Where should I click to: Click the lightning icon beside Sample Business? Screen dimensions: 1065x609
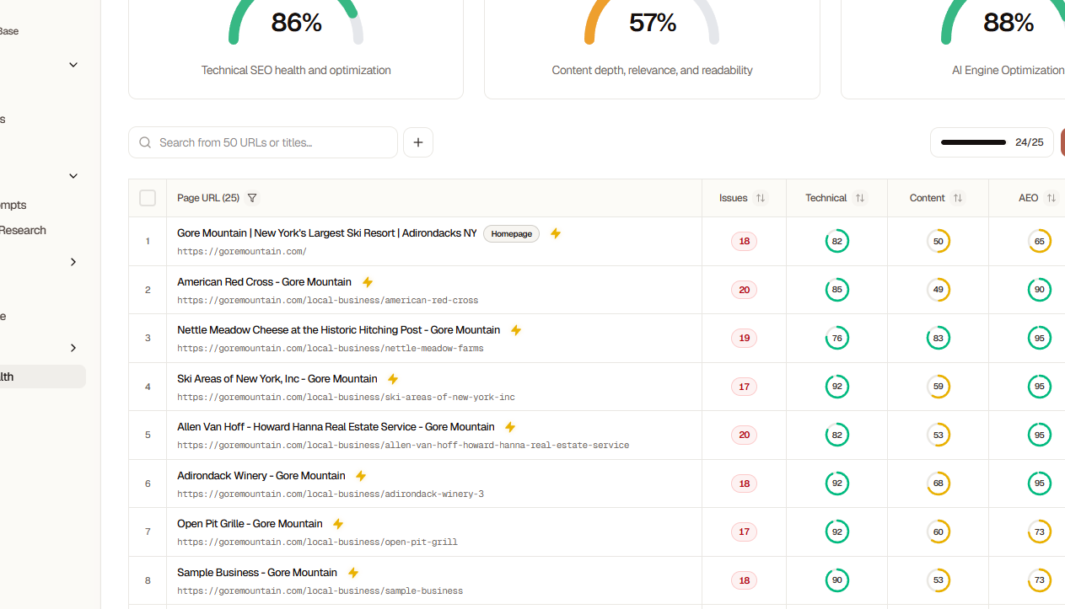pos(353,573)
